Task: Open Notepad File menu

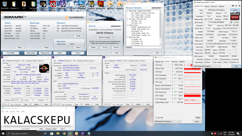Action: [x=3, y=111]
